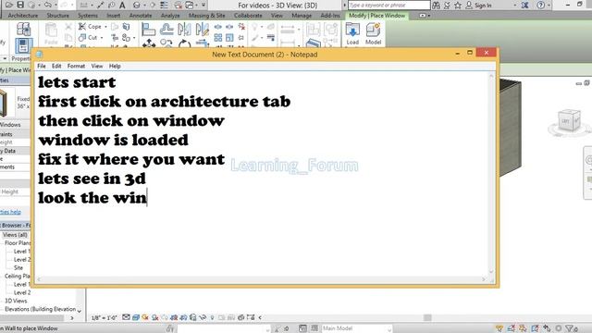Open the Cut dropdown arrow
Viewport: 592px width, 333px height.
[x=102, y=38]
